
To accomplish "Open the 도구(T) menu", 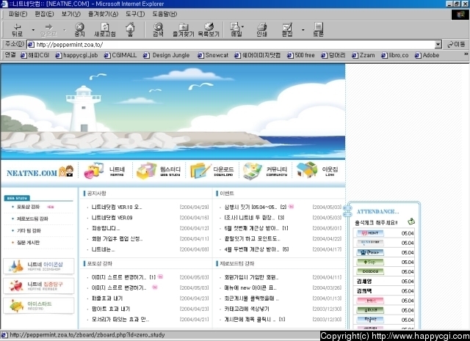I will click(x=135, y=14).
